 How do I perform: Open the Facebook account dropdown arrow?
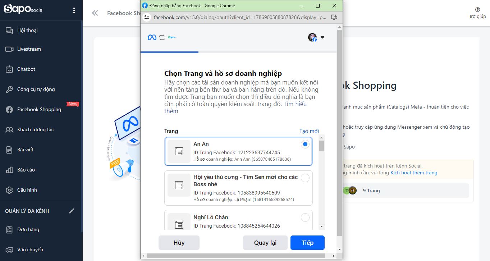pyautogui.click(x=322, y=37)
